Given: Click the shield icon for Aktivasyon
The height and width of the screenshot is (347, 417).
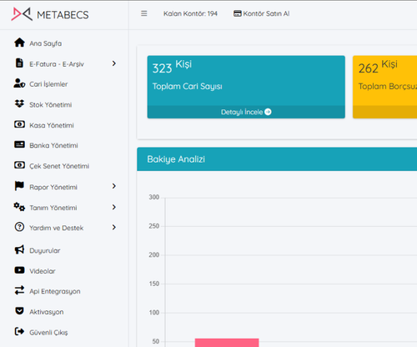Looking at the screenshot, I should pos(19,310).
